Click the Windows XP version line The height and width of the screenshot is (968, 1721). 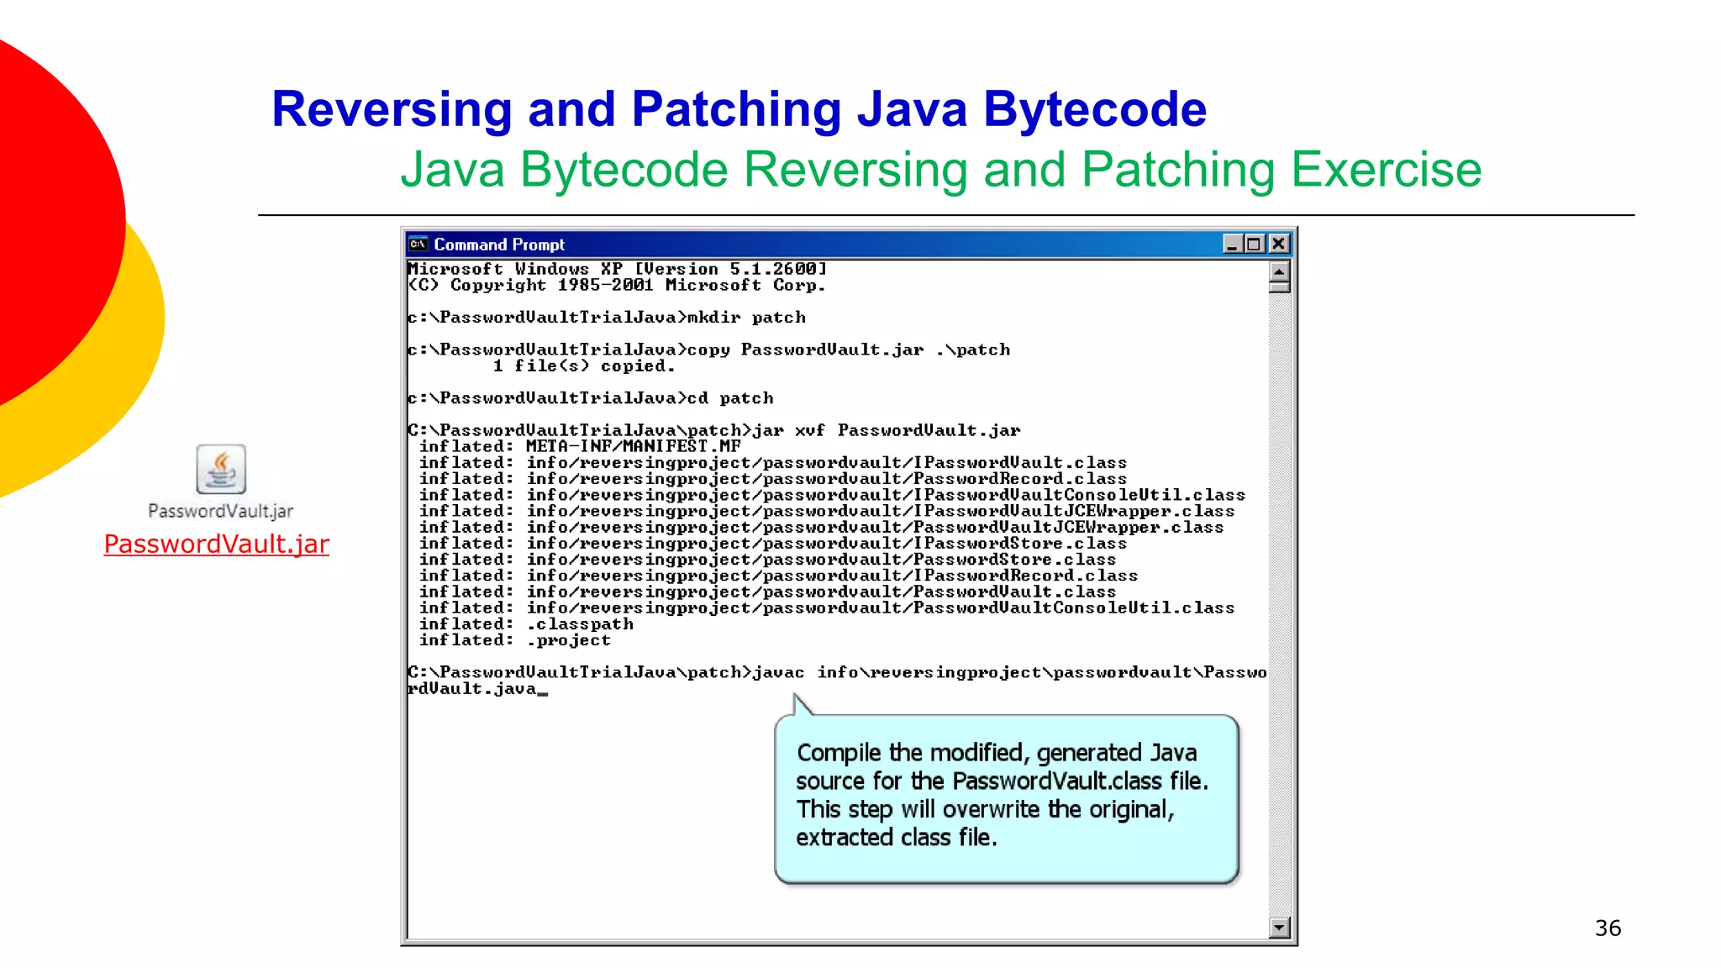pyautogui.click(x=618, y=269)
